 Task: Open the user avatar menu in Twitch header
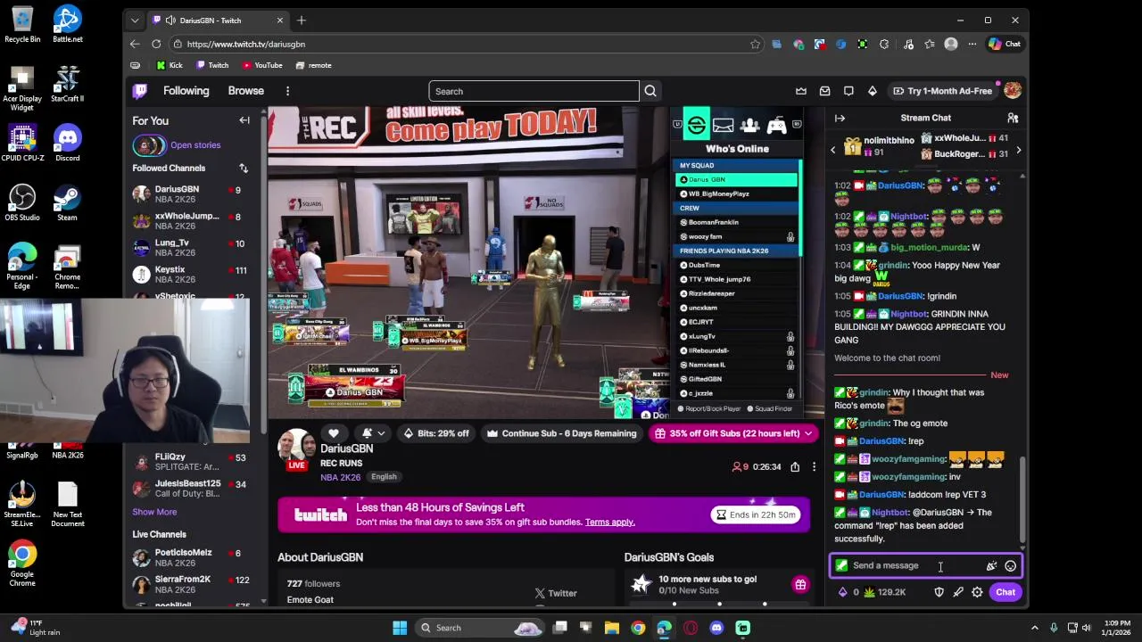[1013, 91]
